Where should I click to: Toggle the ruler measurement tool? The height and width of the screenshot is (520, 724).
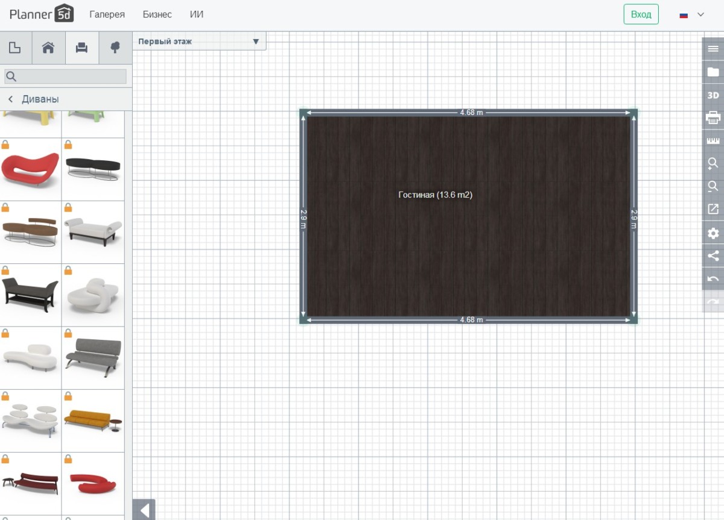point(713,141)
